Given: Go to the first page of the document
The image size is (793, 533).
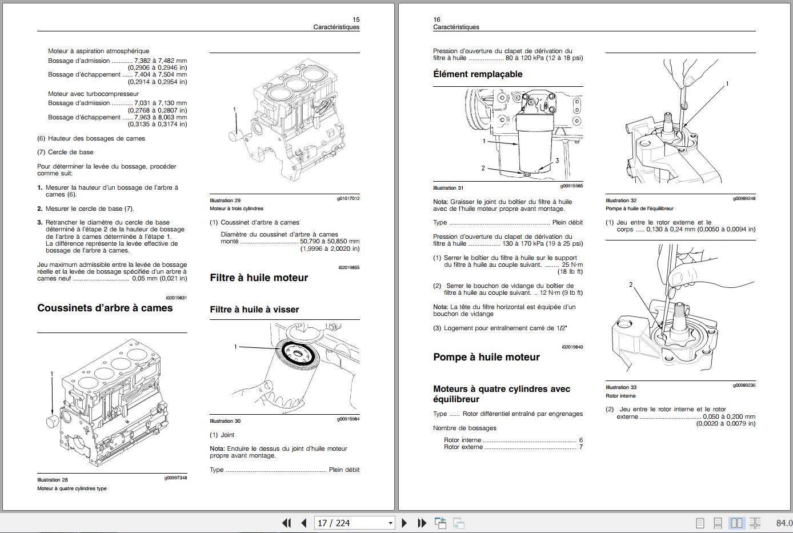Looking at the screenshot, I should [287, 523].
